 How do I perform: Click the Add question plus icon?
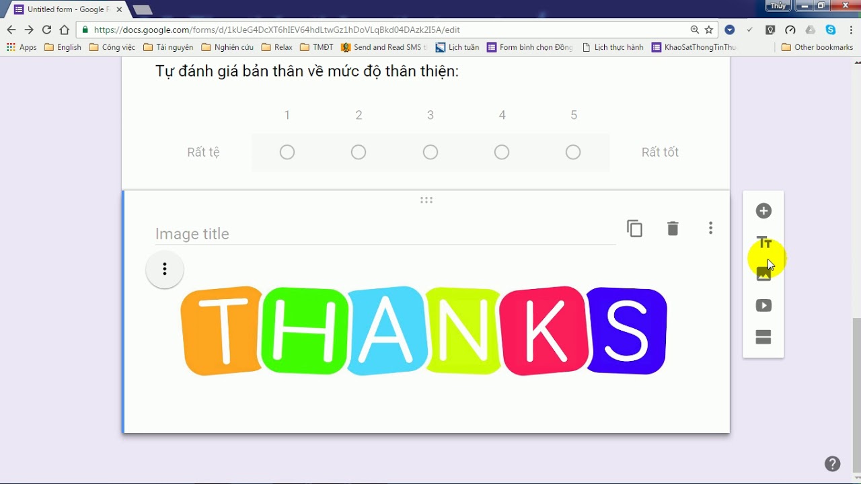(x=763, y=211)
